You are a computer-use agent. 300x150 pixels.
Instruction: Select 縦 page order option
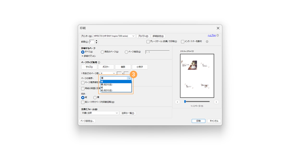point(116,87)
